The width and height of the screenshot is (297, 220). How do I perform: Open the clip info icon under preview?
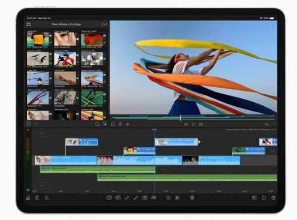[x=113, y=124]
